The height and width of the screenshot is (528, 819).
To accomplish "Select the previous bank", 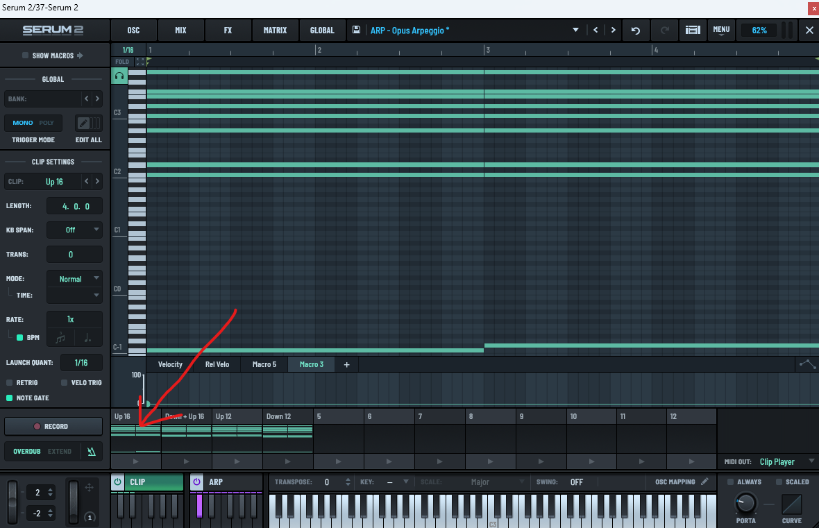I will coord(86,99).
